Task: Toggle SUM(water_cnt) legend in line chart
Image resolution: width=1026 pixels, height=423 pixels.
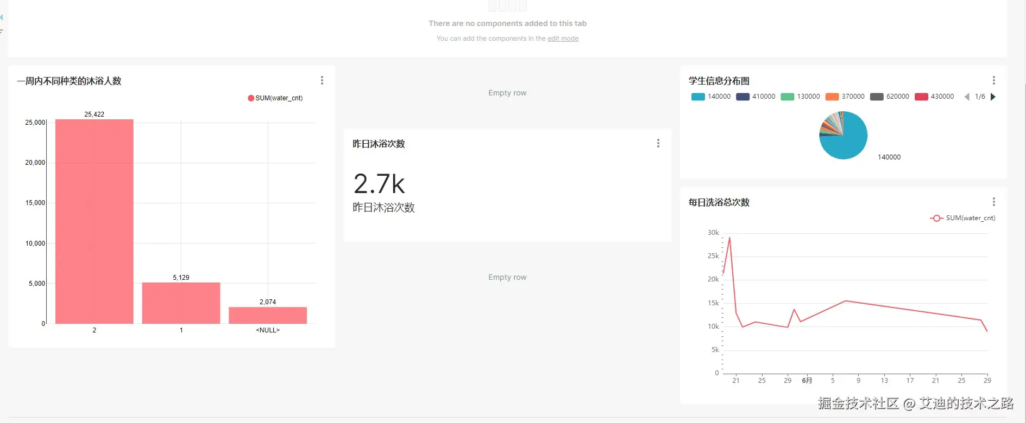Action: pos(962,218)
